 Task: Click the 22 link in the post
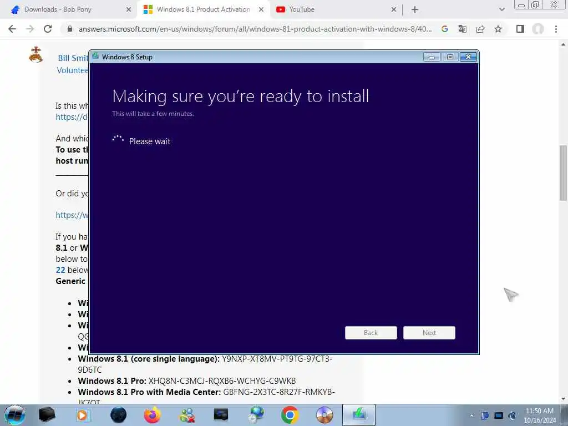click(60, 270)
